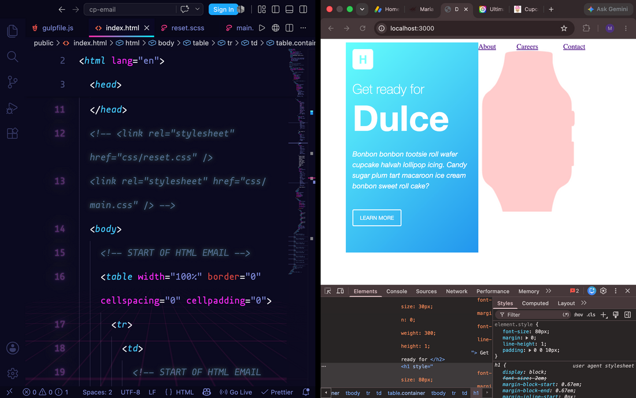Toggle the bottom panel visibility

click(289, 9)
